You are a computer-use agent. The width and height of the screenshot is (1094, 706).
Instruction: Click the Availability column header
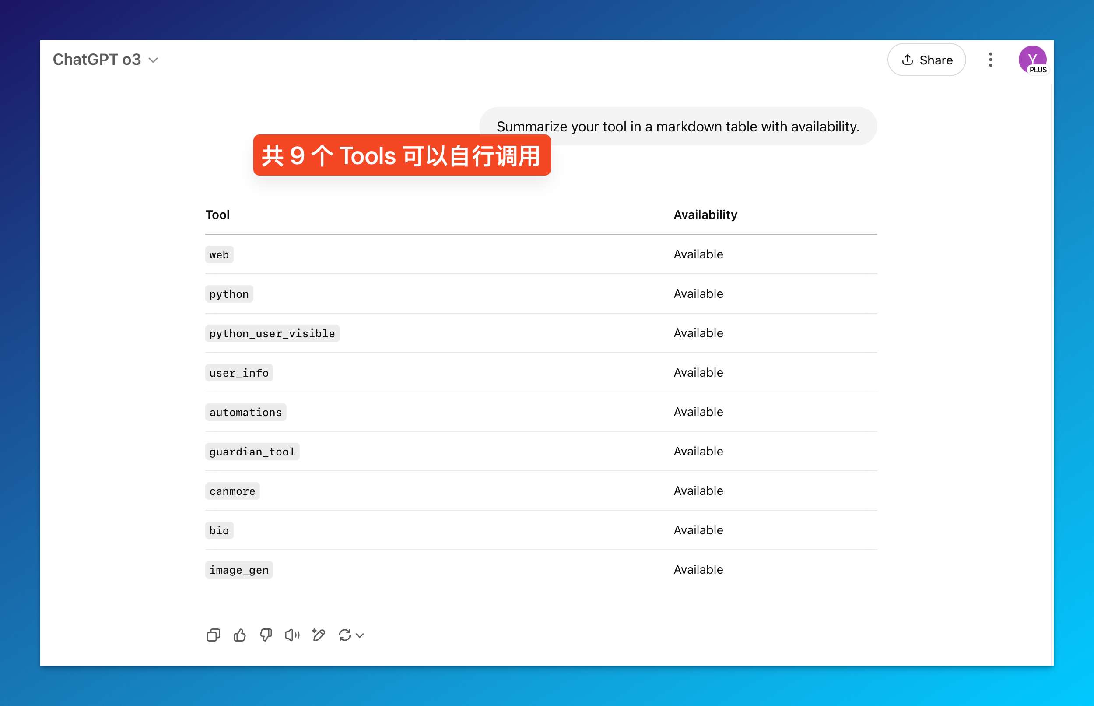pos(705,215)
